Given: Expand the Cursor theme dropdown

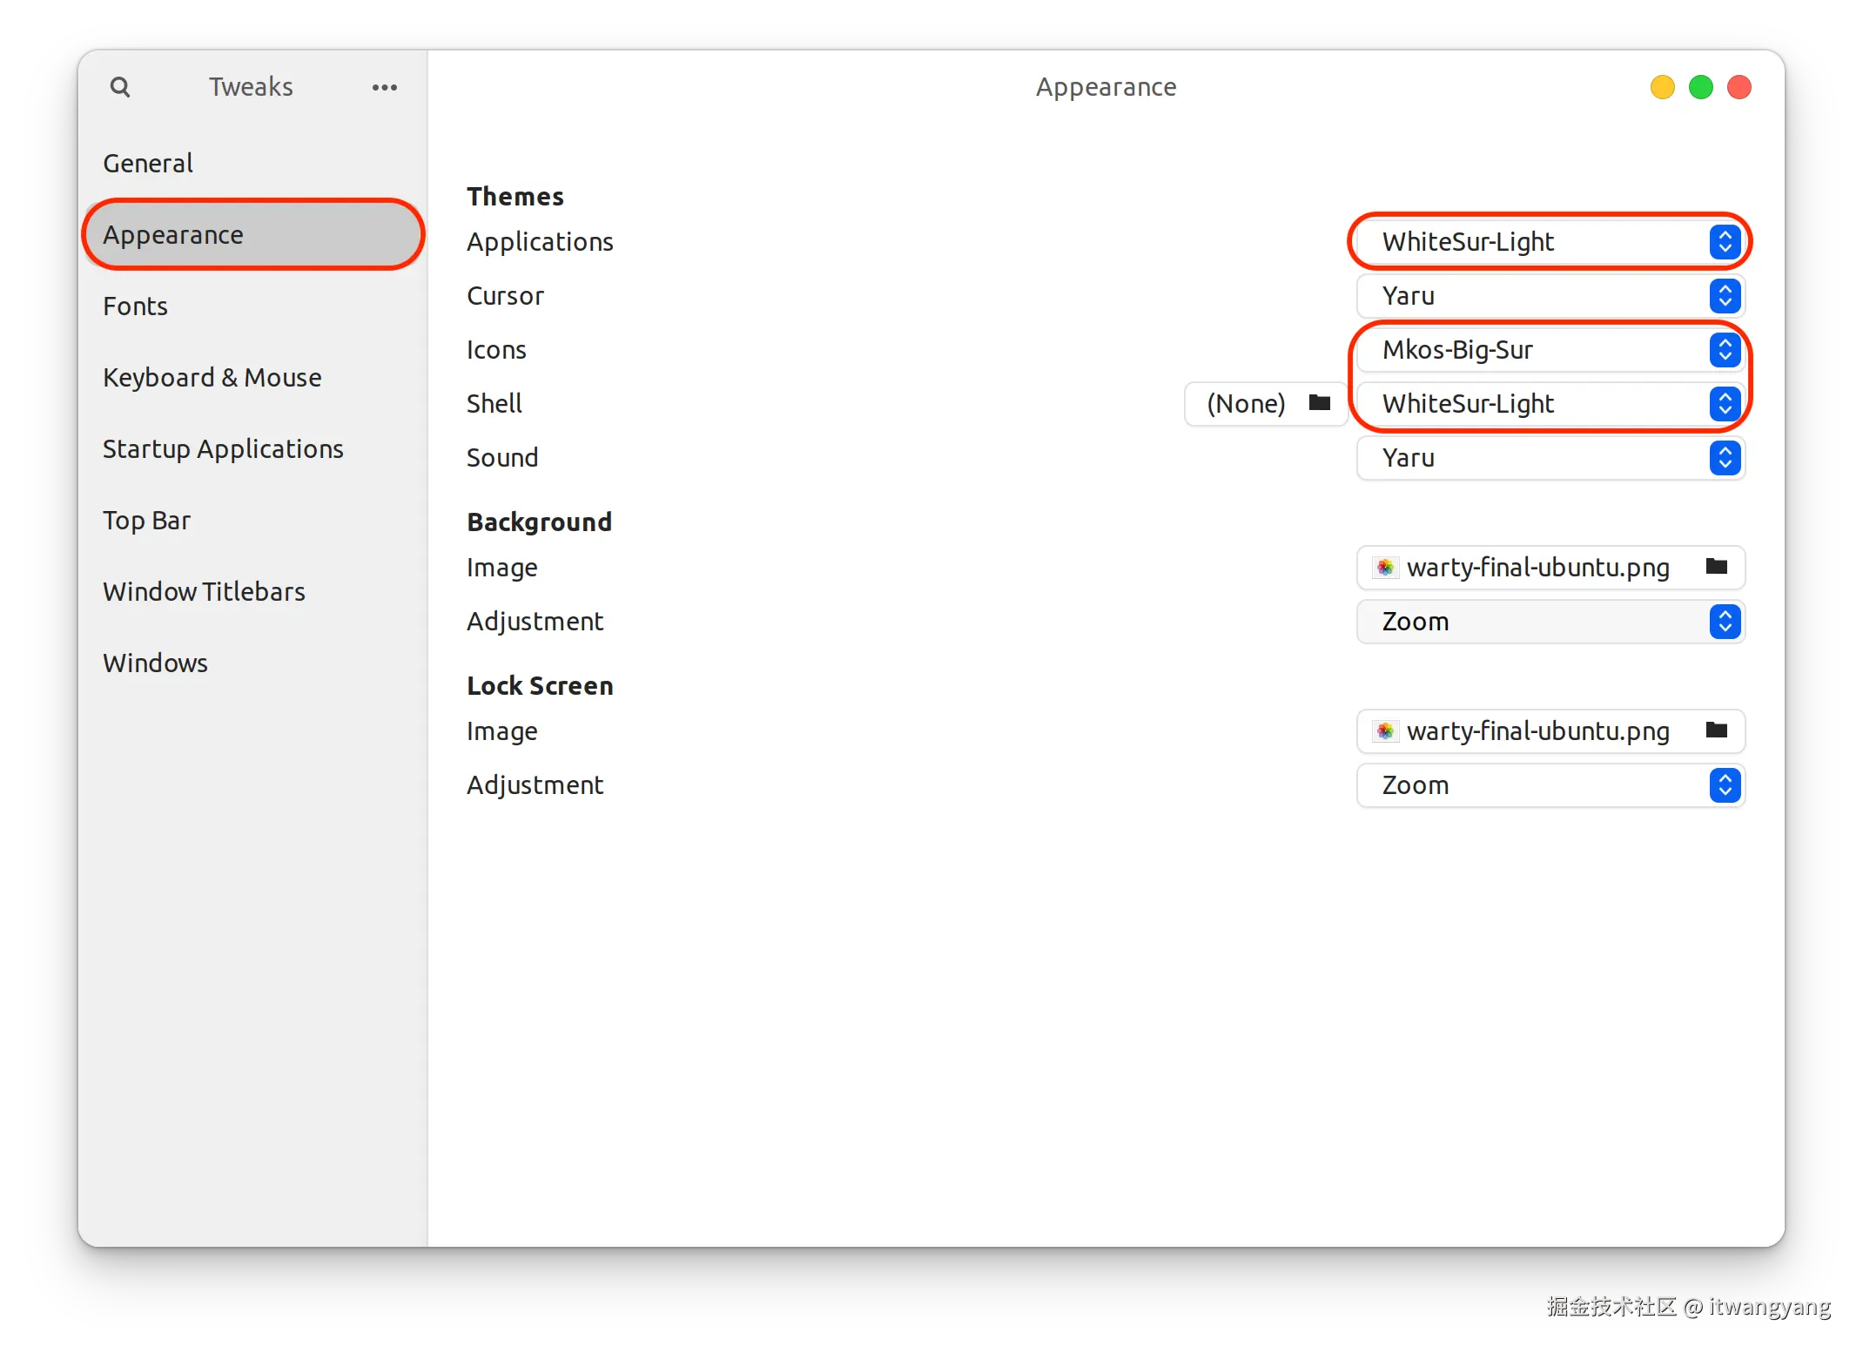Looking at the screenshot, I should click(x=1550, y=296).
